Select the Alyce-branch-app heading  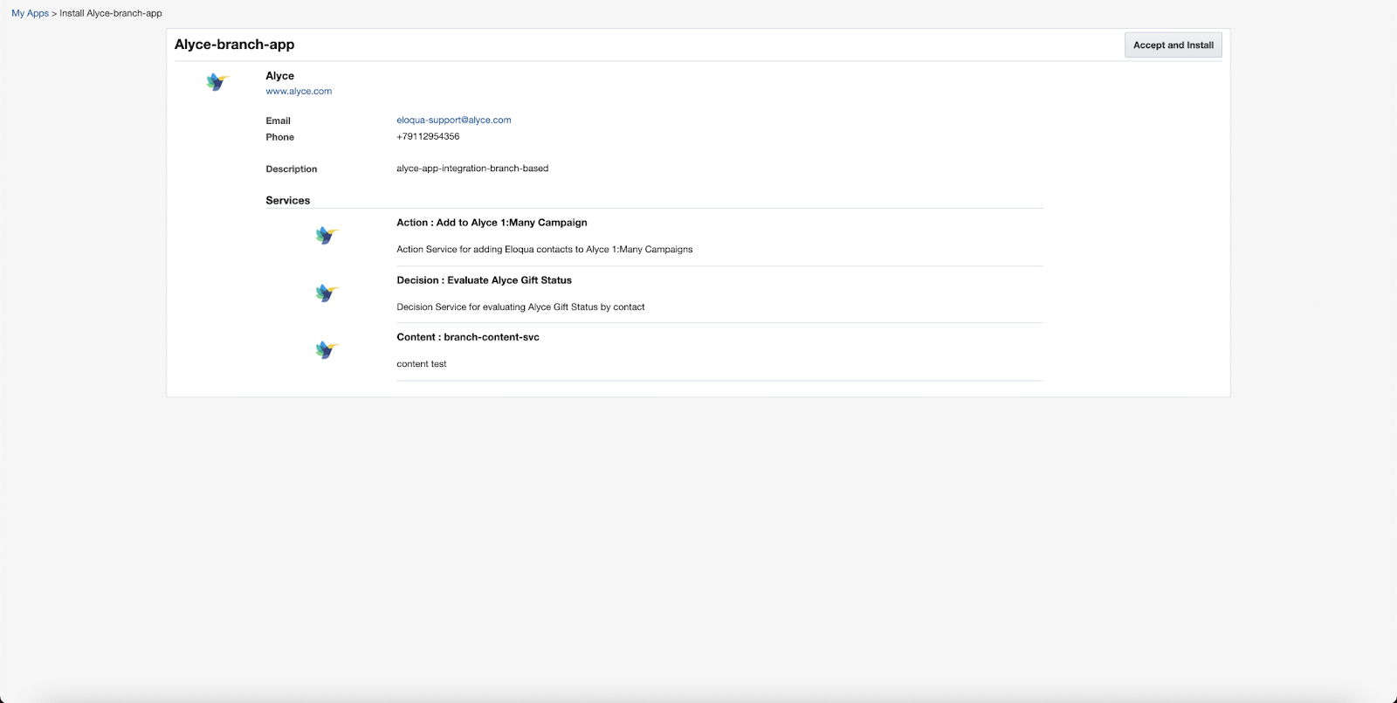coord(234,45)
